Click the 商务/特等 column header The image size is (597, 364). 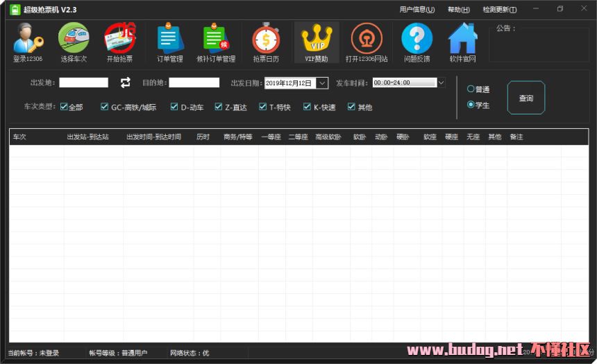coord(238,137)
